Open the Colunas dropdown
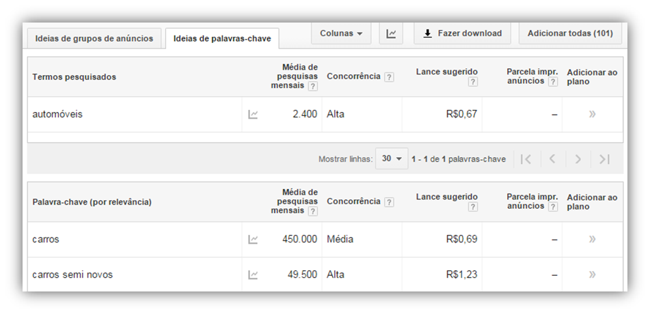 click(341, 33)
